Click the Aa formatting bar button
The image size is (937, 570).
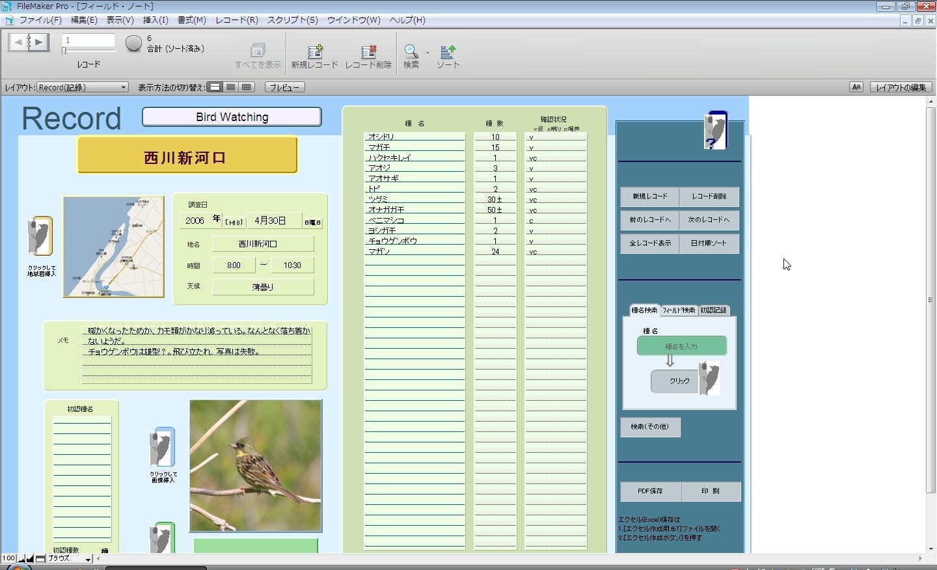[856, 87]
